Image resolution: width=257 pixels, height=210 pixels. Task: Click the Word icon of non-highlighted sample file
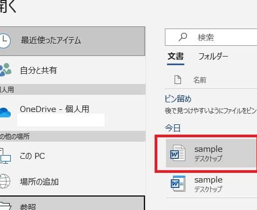coord(178,184)
